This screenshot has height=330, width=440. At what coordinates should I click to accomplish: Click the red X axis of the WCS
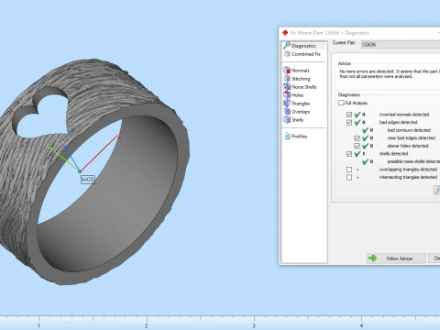99,154
